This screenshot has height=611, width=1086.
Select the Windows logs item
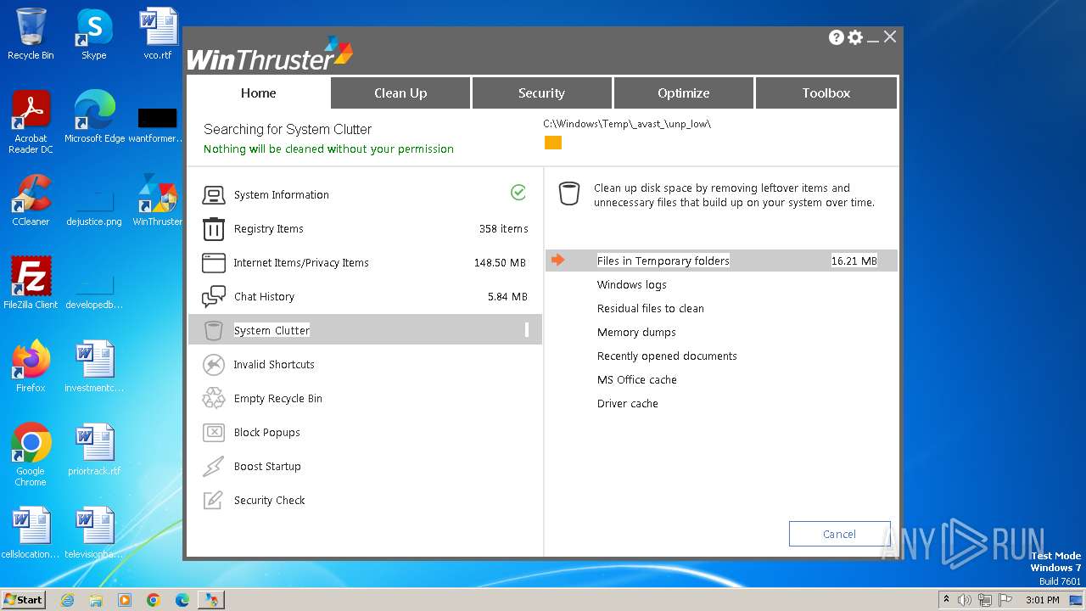pos(632,285)
